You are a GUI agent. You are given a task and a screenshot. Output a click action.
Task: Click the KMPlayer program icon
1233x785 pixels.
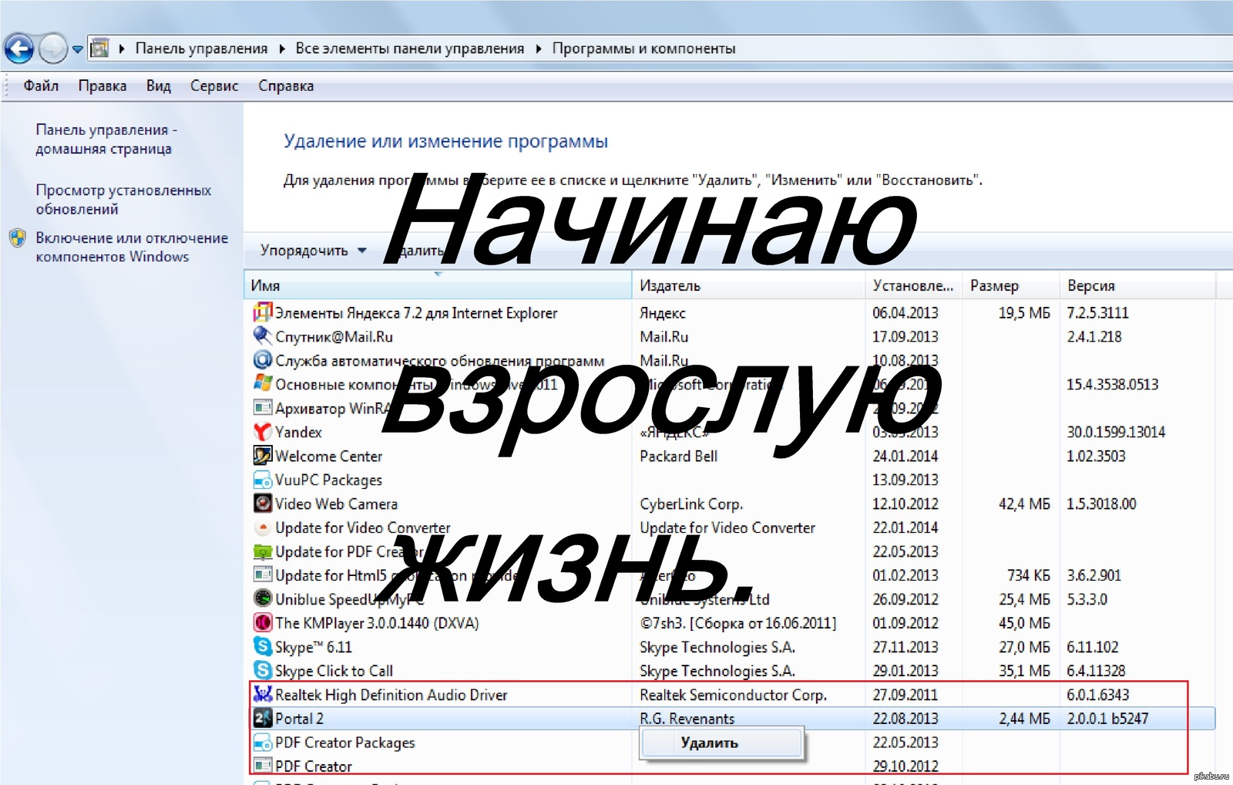coord(263,622)
